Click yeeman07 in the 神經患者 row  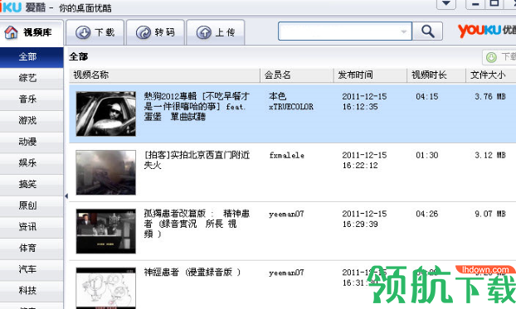(286, 273)
